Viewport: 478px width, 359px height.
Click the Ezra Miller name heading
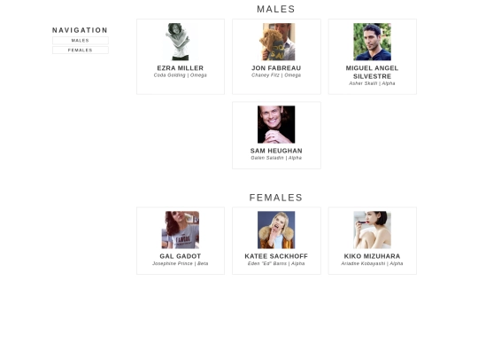[181, 68]
